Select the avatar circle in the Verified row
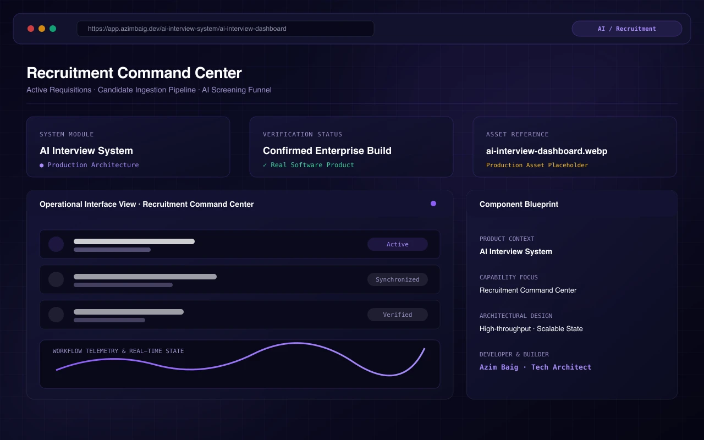Screen dimensions: 704x440 (56, 315)
